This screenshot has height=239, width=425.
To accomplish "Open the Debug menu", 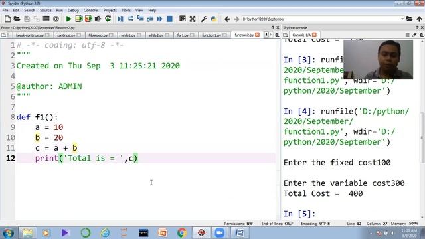I will [73, 11].
